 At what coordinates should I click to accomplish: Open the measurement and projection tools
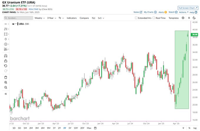pos(6,49)
